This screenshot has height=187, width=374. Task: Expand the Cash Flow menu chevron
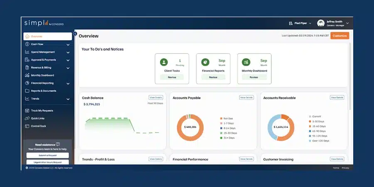pos(68,45)
